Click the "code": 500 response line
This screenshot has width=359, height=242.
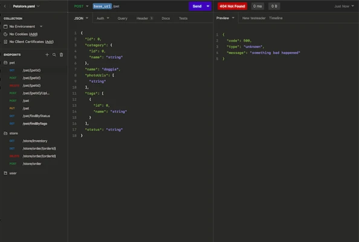click(239, 41)
